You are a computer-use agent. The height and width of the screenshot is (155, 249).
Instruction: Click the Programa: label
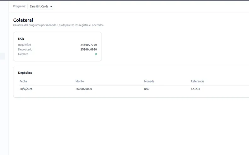pos(20,6)
